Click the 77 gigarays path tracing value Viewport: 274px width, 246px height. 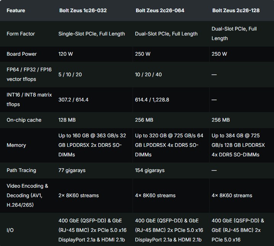[73, 170]
